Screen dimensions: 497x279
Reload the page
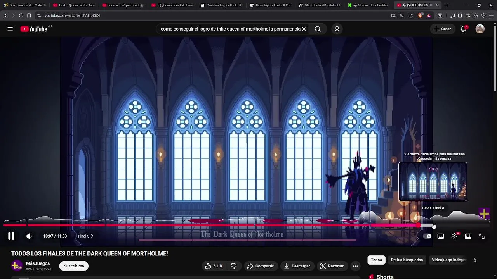point(21,15)
